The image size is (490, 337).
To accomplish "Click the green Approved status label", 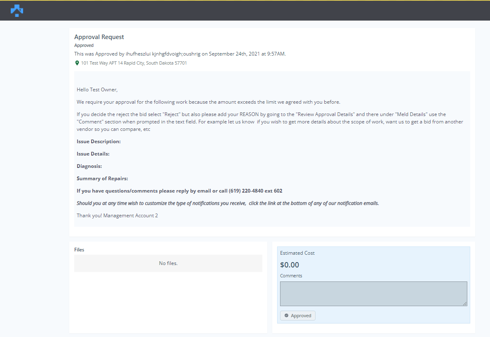I will [x=84, y=45].
